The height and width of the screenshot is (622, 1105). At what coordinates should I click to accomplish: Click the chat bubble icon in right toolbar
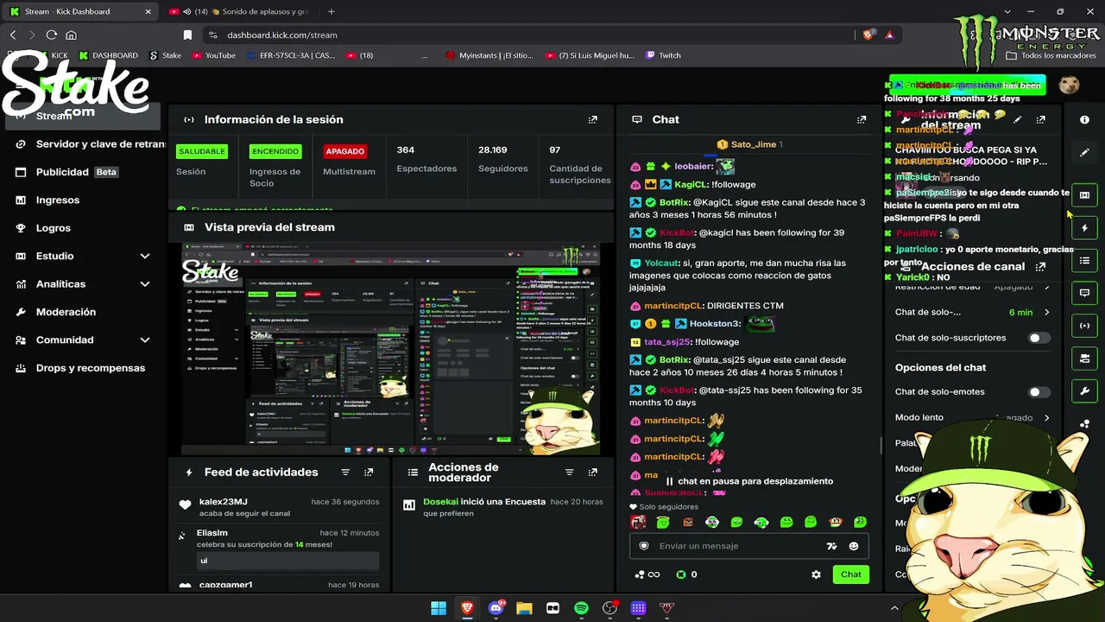1085,293
